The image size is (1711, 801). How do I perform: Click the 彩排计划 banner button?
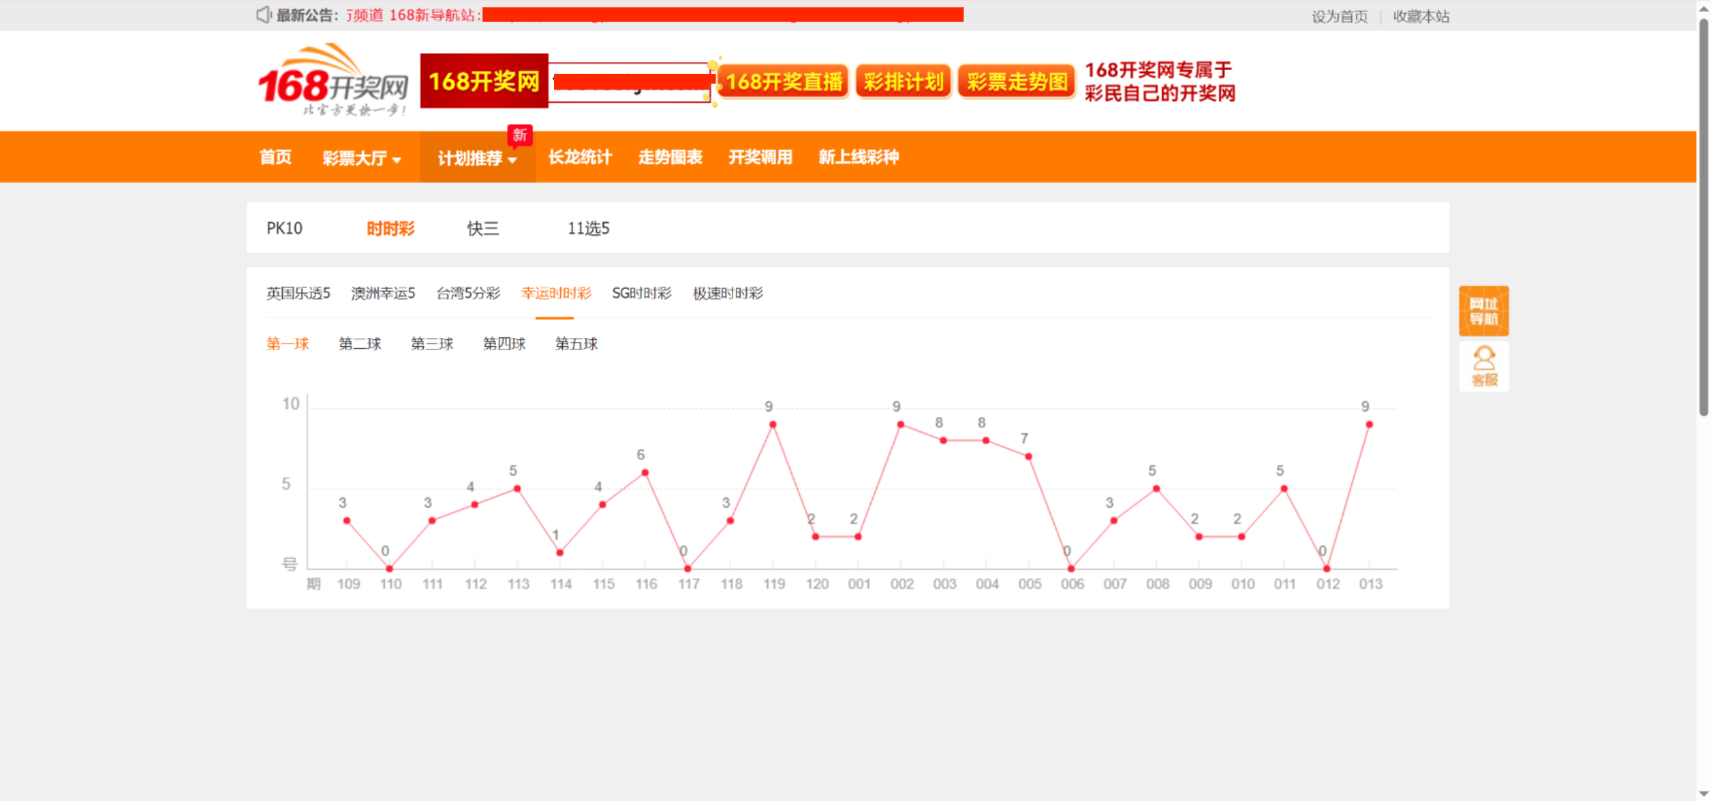click(x=903, y=82)
